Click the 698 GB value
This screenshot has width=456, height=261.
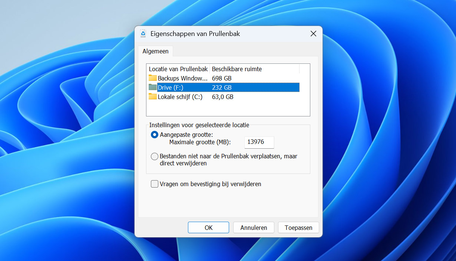click(x=222, y=78)
